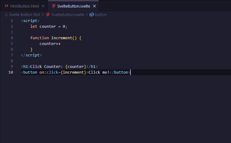This screenshot has width=231, height=143.
Task: Select the SvelteButton.svelte editor tab
Action: 74,6
